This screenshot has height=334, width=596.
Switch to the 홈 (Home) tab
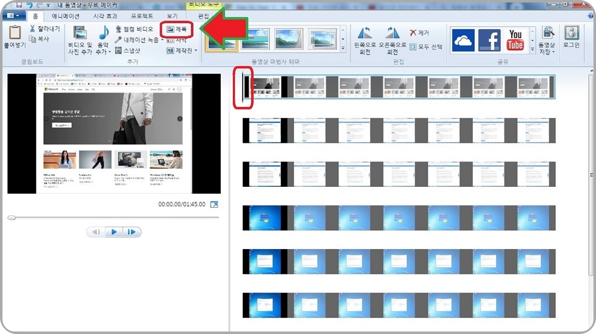pyautogui.click(x=35, y=16)
